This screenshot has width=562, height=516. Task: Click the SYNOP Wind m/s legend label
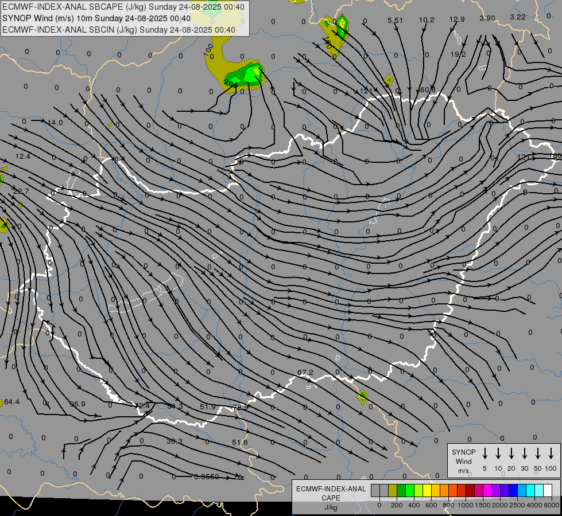(463, 461)
